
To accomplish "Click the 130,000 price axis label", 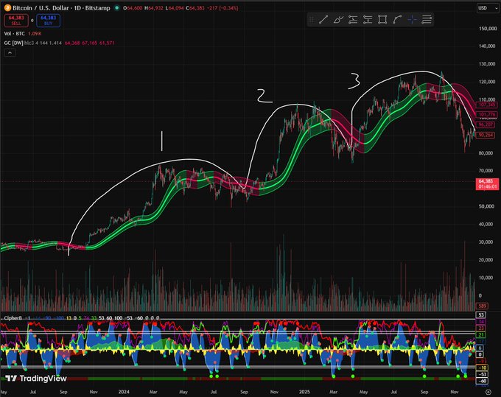I will (x=488, y=64).
